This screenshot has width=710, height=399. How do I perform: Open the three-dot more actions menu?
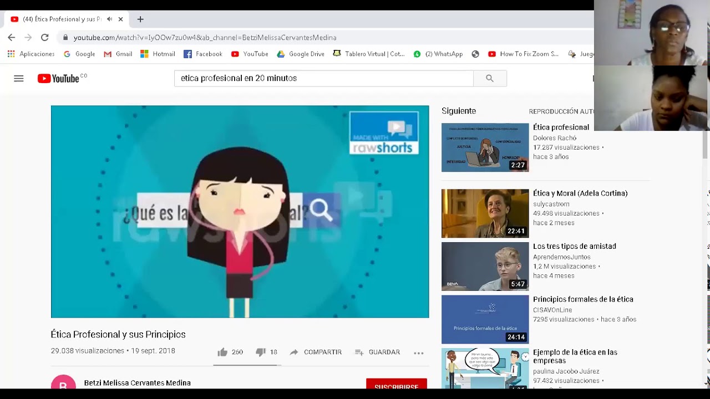(419, 352)
